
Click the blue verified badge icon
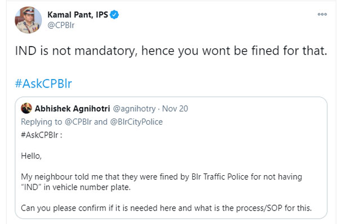pyautogui.click(x=114, y=15)
